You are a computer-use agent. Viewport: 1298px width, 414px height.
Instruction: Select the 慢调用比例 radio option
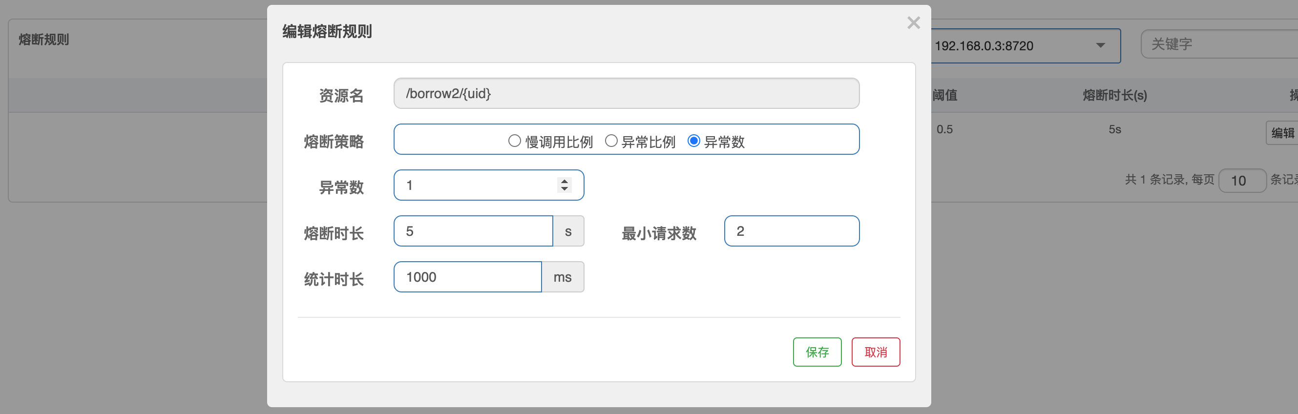point(515,141)
